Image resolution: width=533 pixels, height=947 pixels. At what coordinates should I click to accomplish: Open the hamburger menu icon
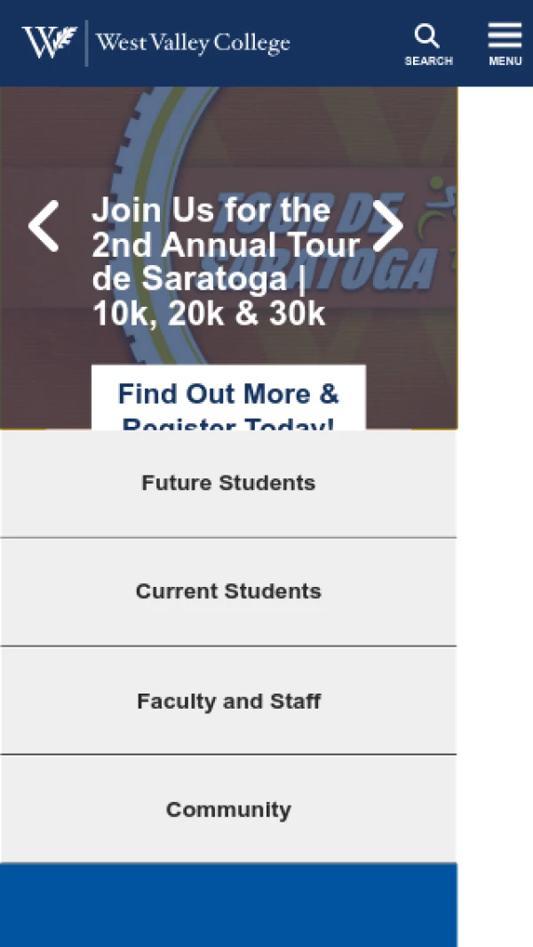pyautogui.click(x=505, y=36)
